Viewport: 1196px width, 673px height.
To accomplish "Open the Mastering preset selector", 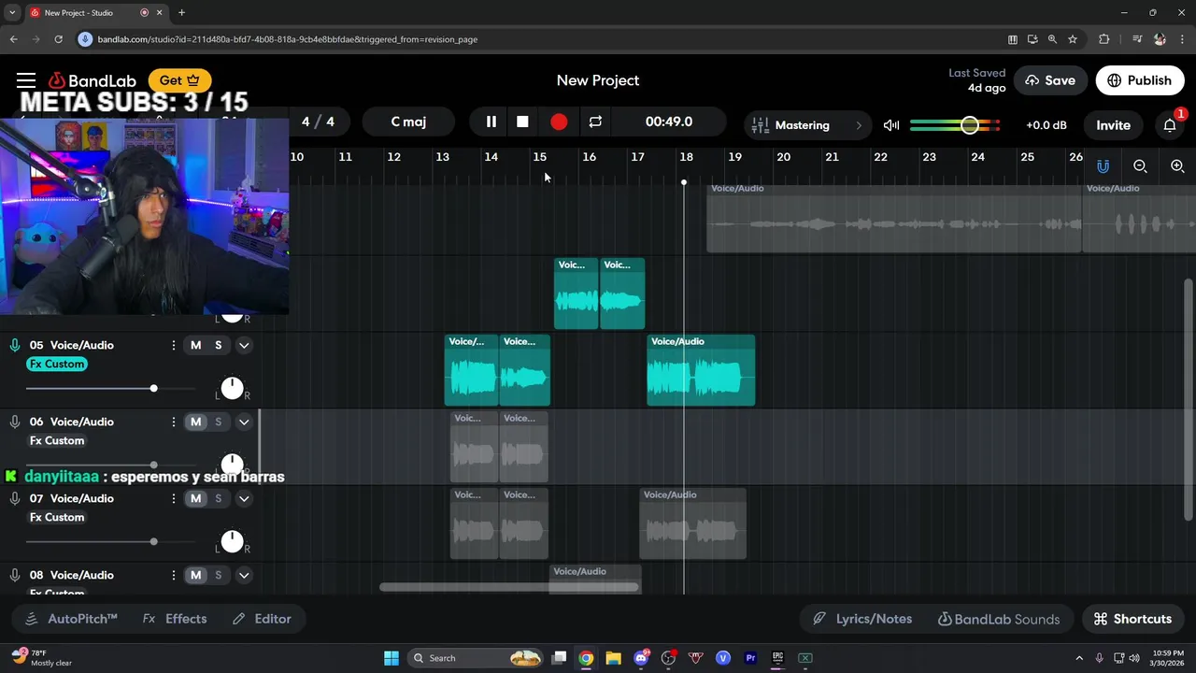I will coord(808,125).
